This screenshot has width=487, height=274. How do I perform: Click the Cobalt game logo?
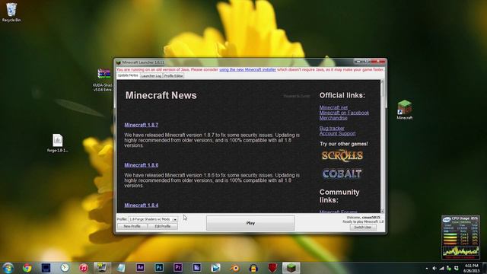click(x=342, y=174)
